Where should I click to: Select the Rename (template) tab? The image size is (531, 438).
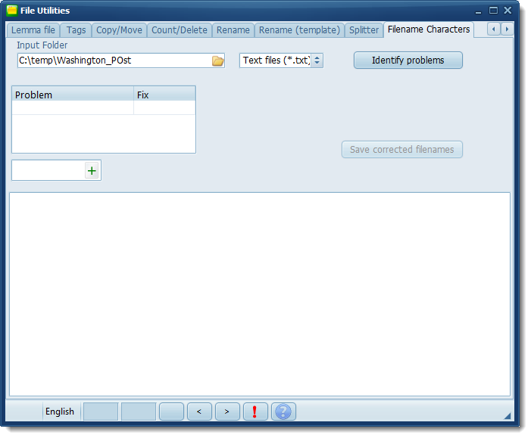(x=299, y=30)
